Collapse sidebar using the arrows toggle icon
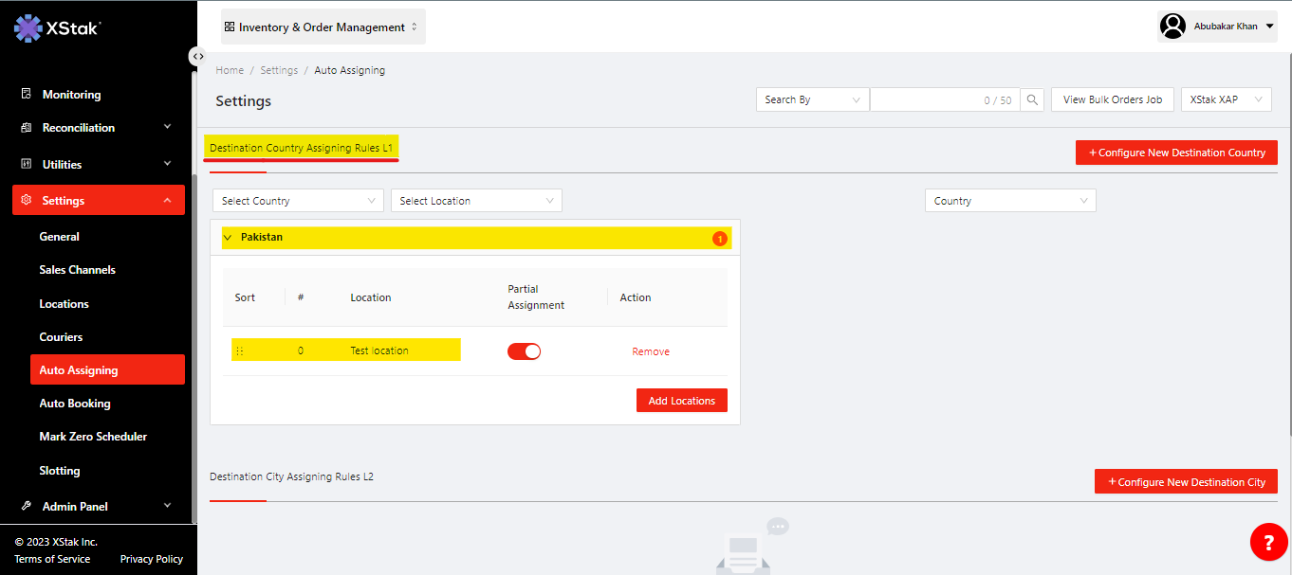This screenshot has width=1292, height=575. click(x=197, y=57)
